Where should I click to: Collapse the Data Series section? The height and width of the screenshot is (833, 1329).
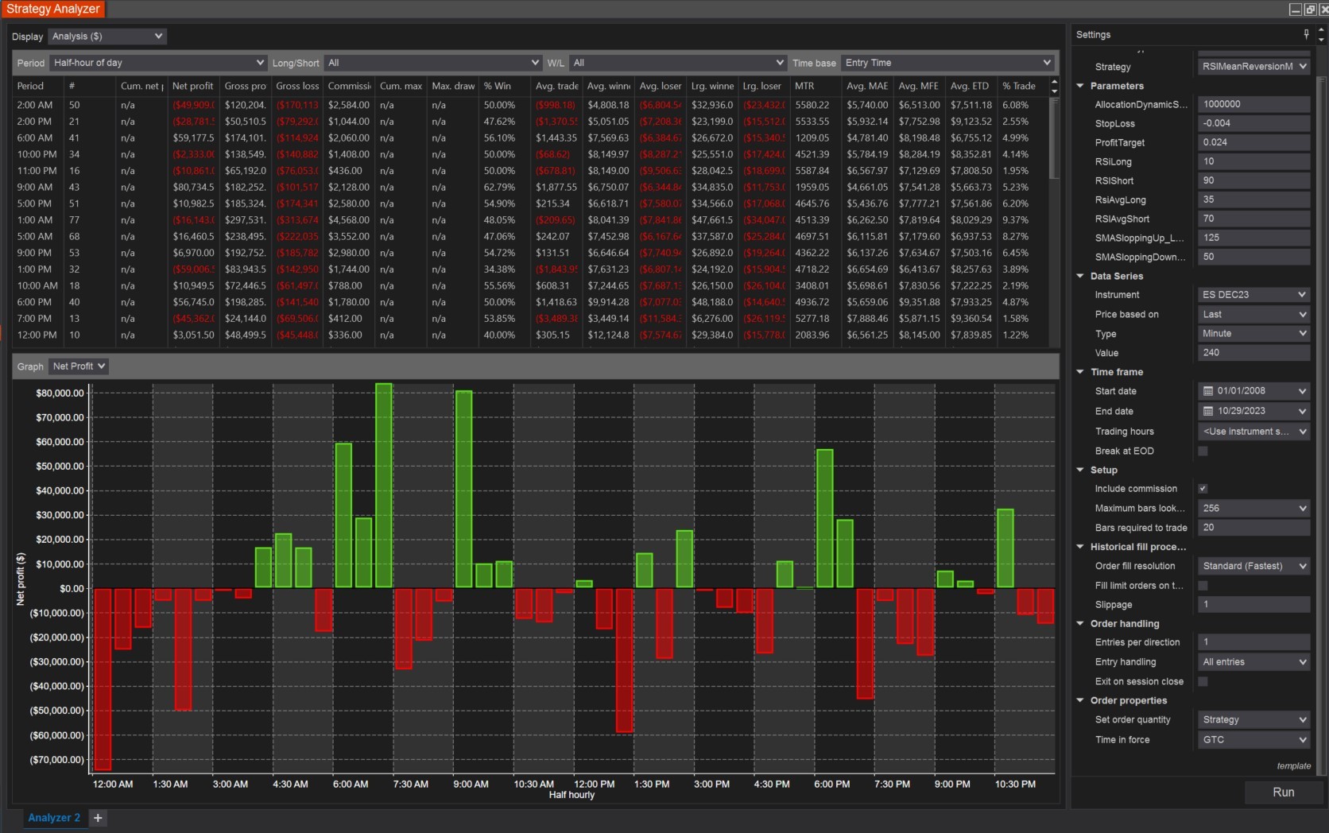click(x=1080, y=276)
